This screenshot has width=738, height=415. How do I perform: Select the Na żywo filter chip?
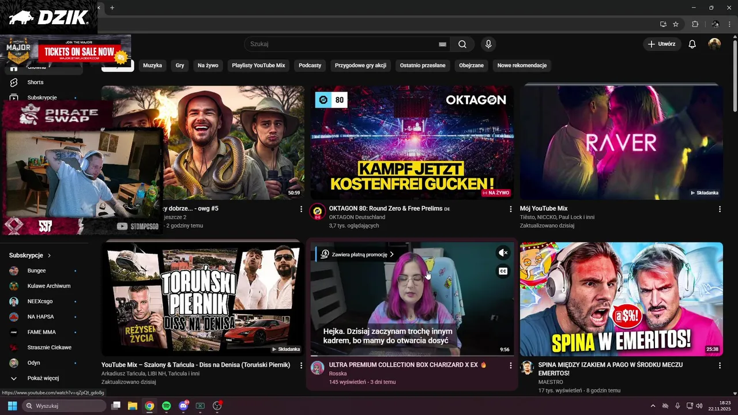coord(208,66)
